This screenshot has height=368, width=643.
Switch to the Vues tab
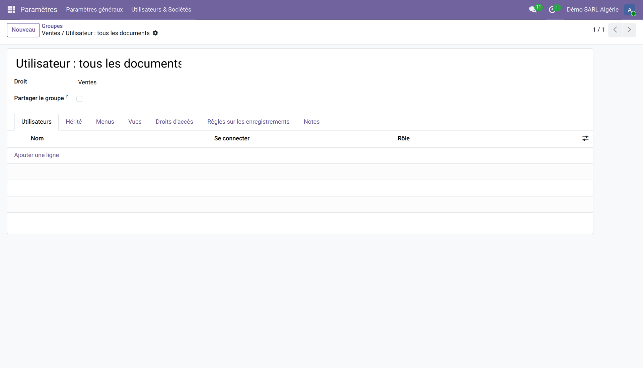tap(135, 122)
